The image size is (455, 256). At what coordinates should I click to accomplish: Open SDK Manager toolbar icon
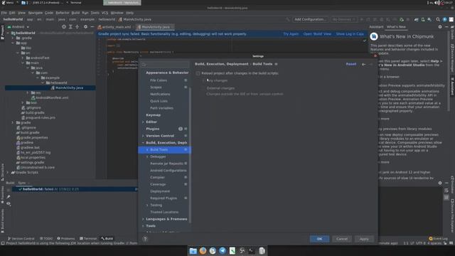coord(429,19)
